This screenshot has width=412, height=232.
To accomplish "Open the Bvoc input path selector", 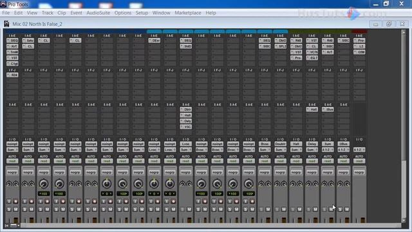I will 265,144.
